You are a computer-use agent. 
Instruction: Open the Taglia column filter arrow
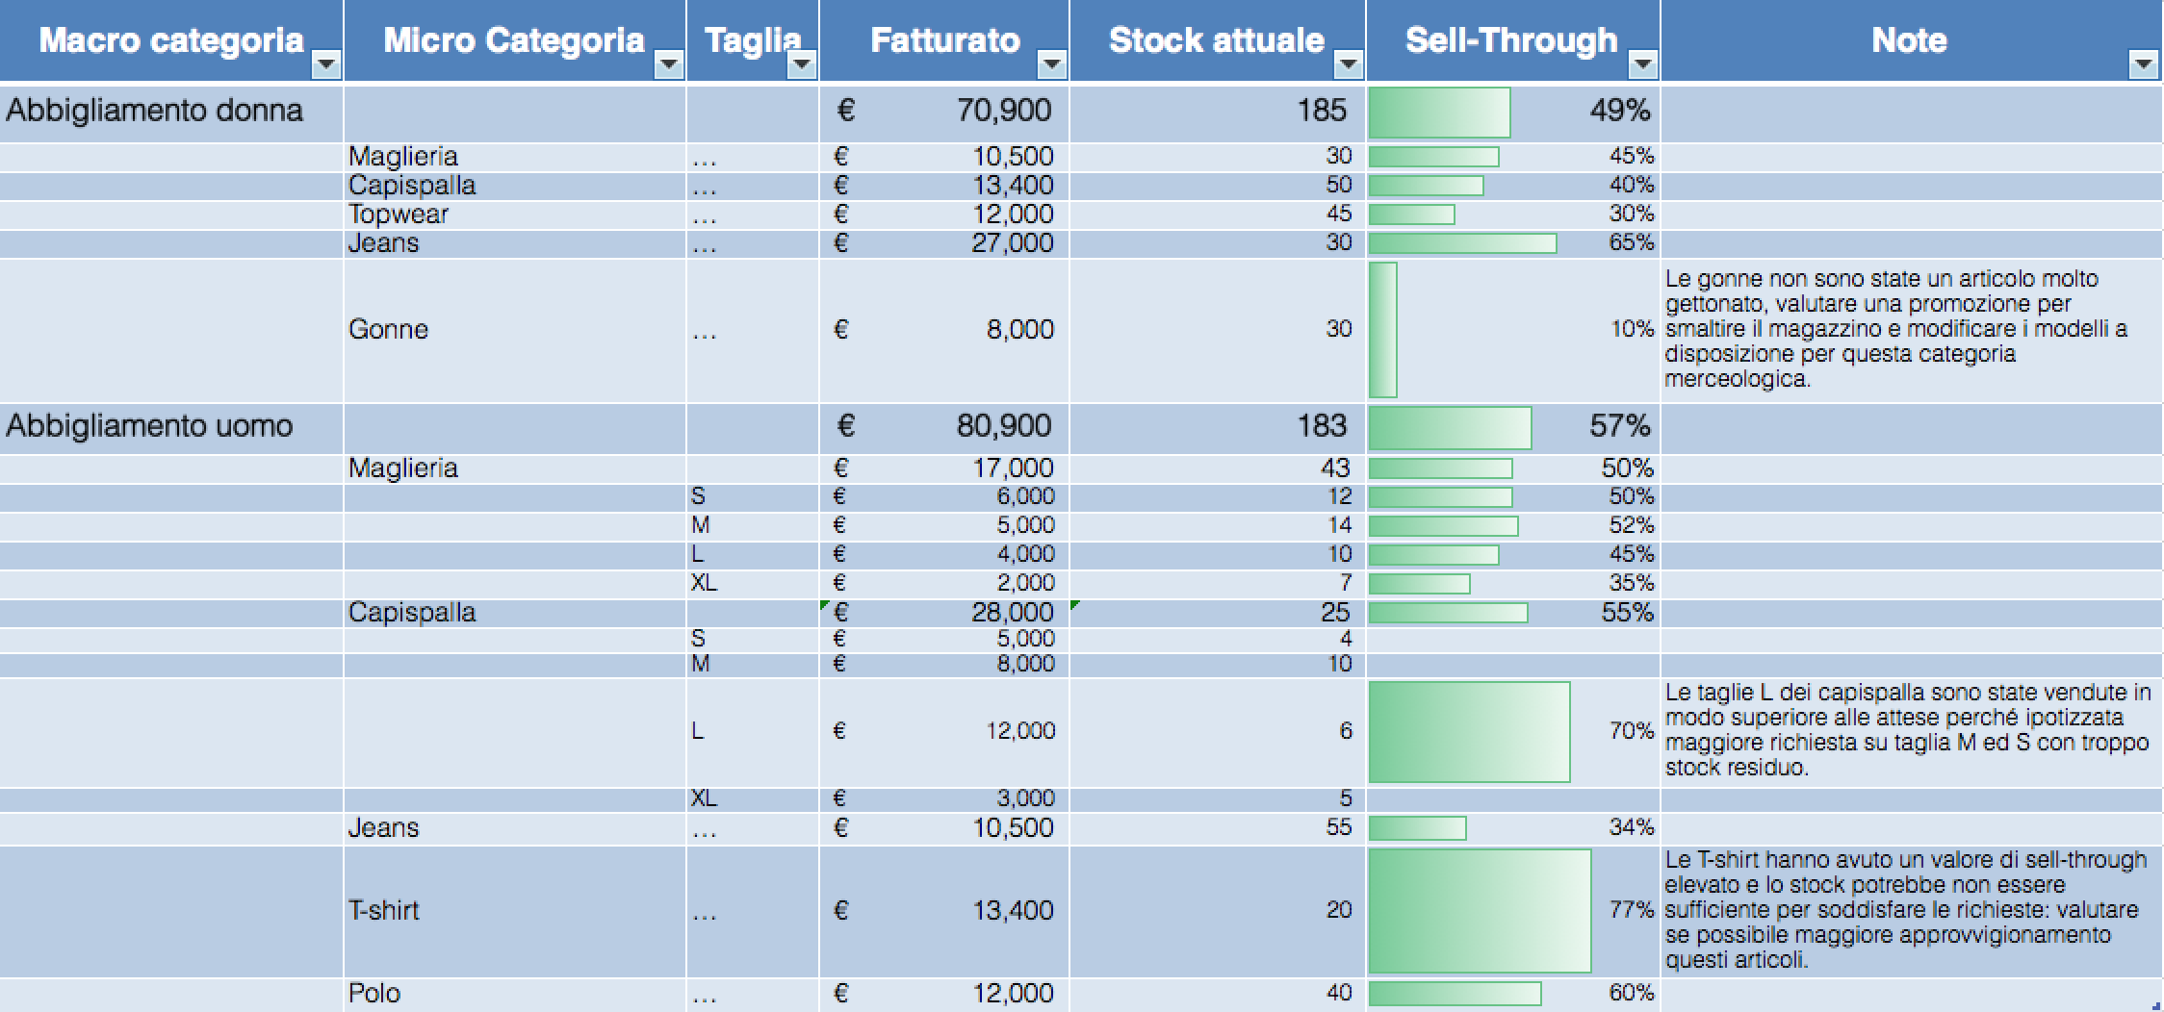pyautogui.click(x=803, y=65)
